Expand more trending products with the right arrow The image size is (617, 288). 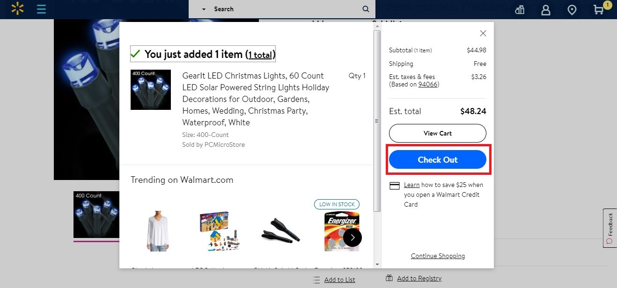(x=353, y=238)
